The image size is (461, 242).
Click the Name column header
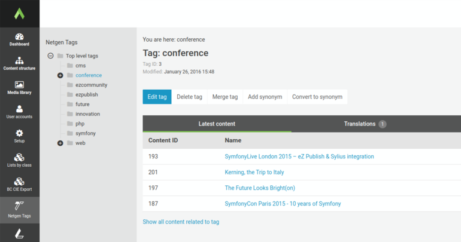coord(233,140)
